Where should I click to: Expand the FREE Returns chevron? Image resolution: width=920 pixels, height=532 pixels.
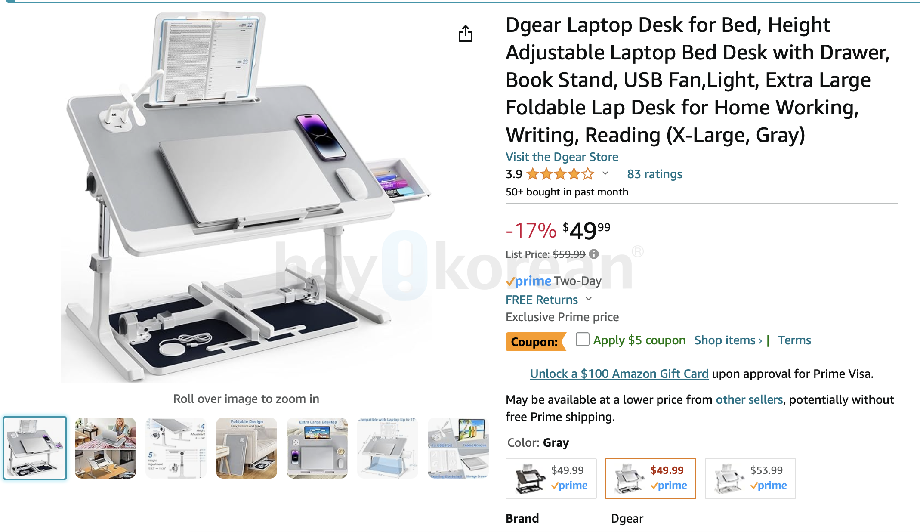(x=589, y=299)
